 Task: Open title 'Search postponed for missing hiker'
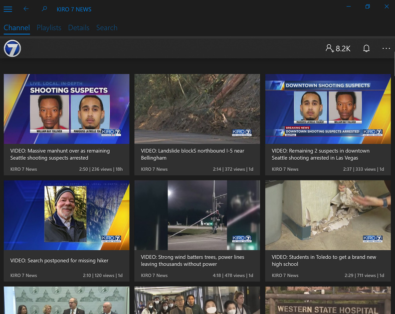[x=59, y=260]
